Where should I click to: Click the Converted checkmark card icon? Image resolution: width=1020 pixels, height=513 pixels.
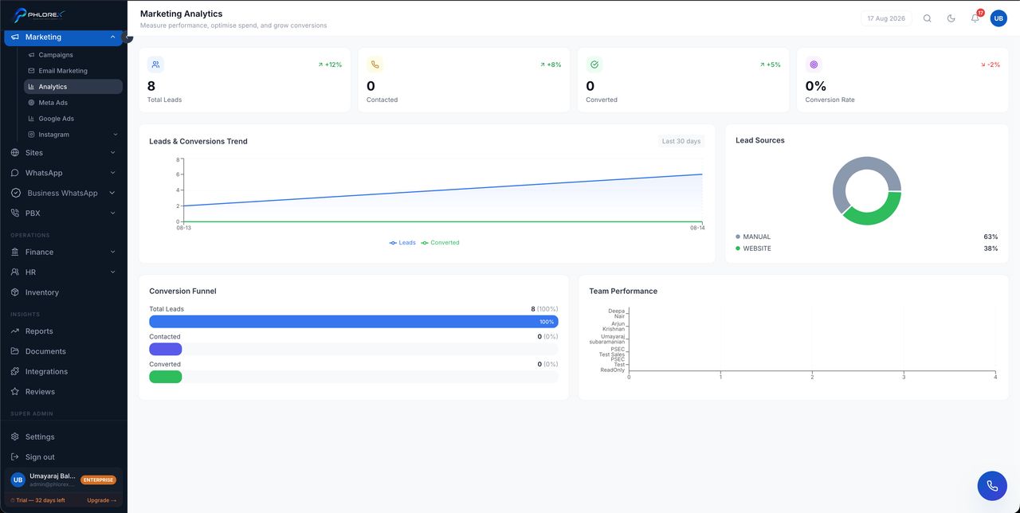[594, 65]
